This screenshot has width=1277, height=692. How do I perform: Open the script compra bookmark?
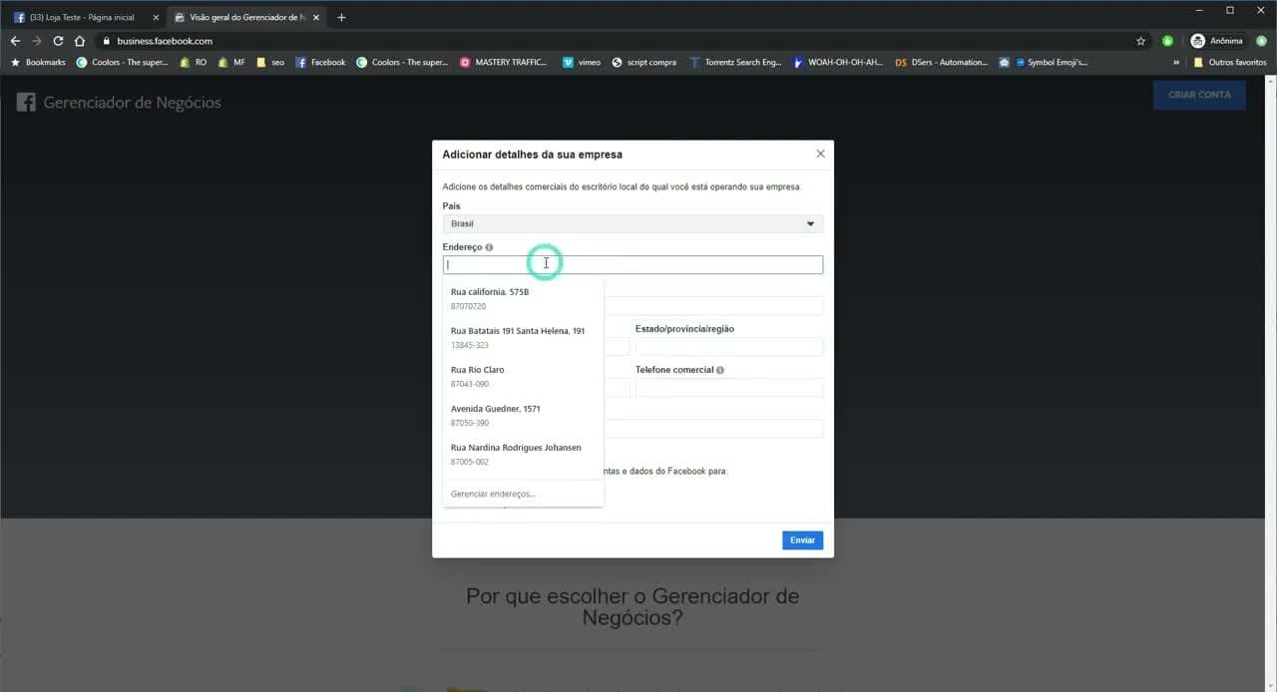[643, 62]
